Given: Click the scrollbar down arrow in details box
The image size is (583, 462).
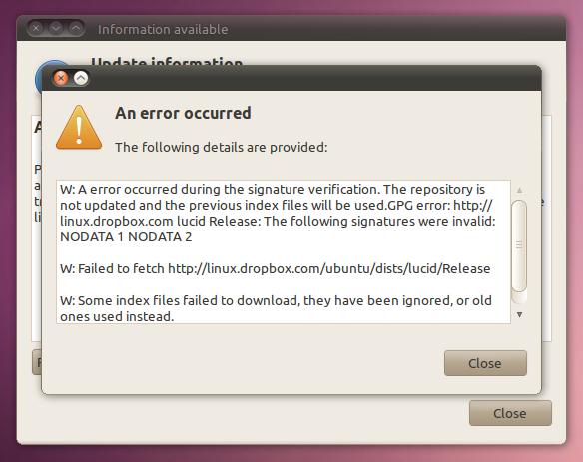Looking at the screenshot, I should [520, 314].
